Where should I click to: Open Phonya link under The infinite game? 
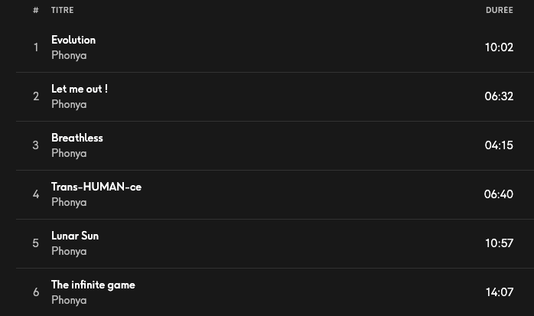coord(69,300)
